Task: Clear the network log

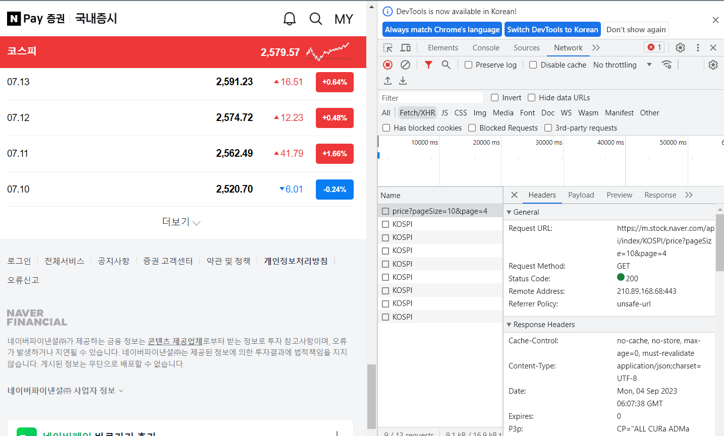Action: click(405, 65)
